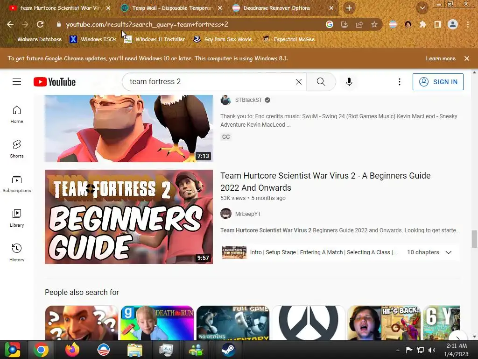Toggle the browser side panel
The image size is (478, 359).
click(x=438, y=24)
